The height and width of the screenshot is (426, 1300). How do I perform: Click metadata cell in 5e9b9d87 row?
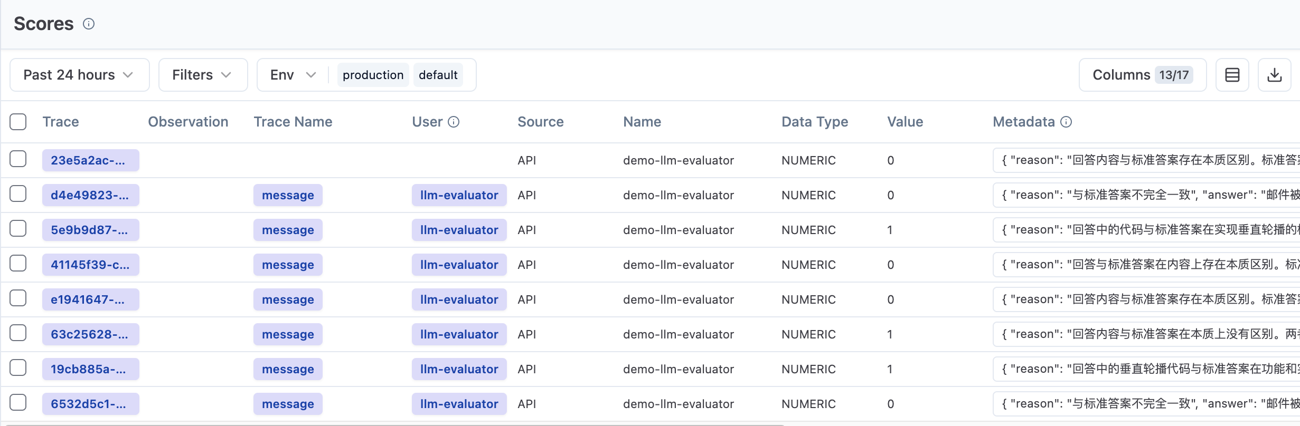[x=1146, y=230]
